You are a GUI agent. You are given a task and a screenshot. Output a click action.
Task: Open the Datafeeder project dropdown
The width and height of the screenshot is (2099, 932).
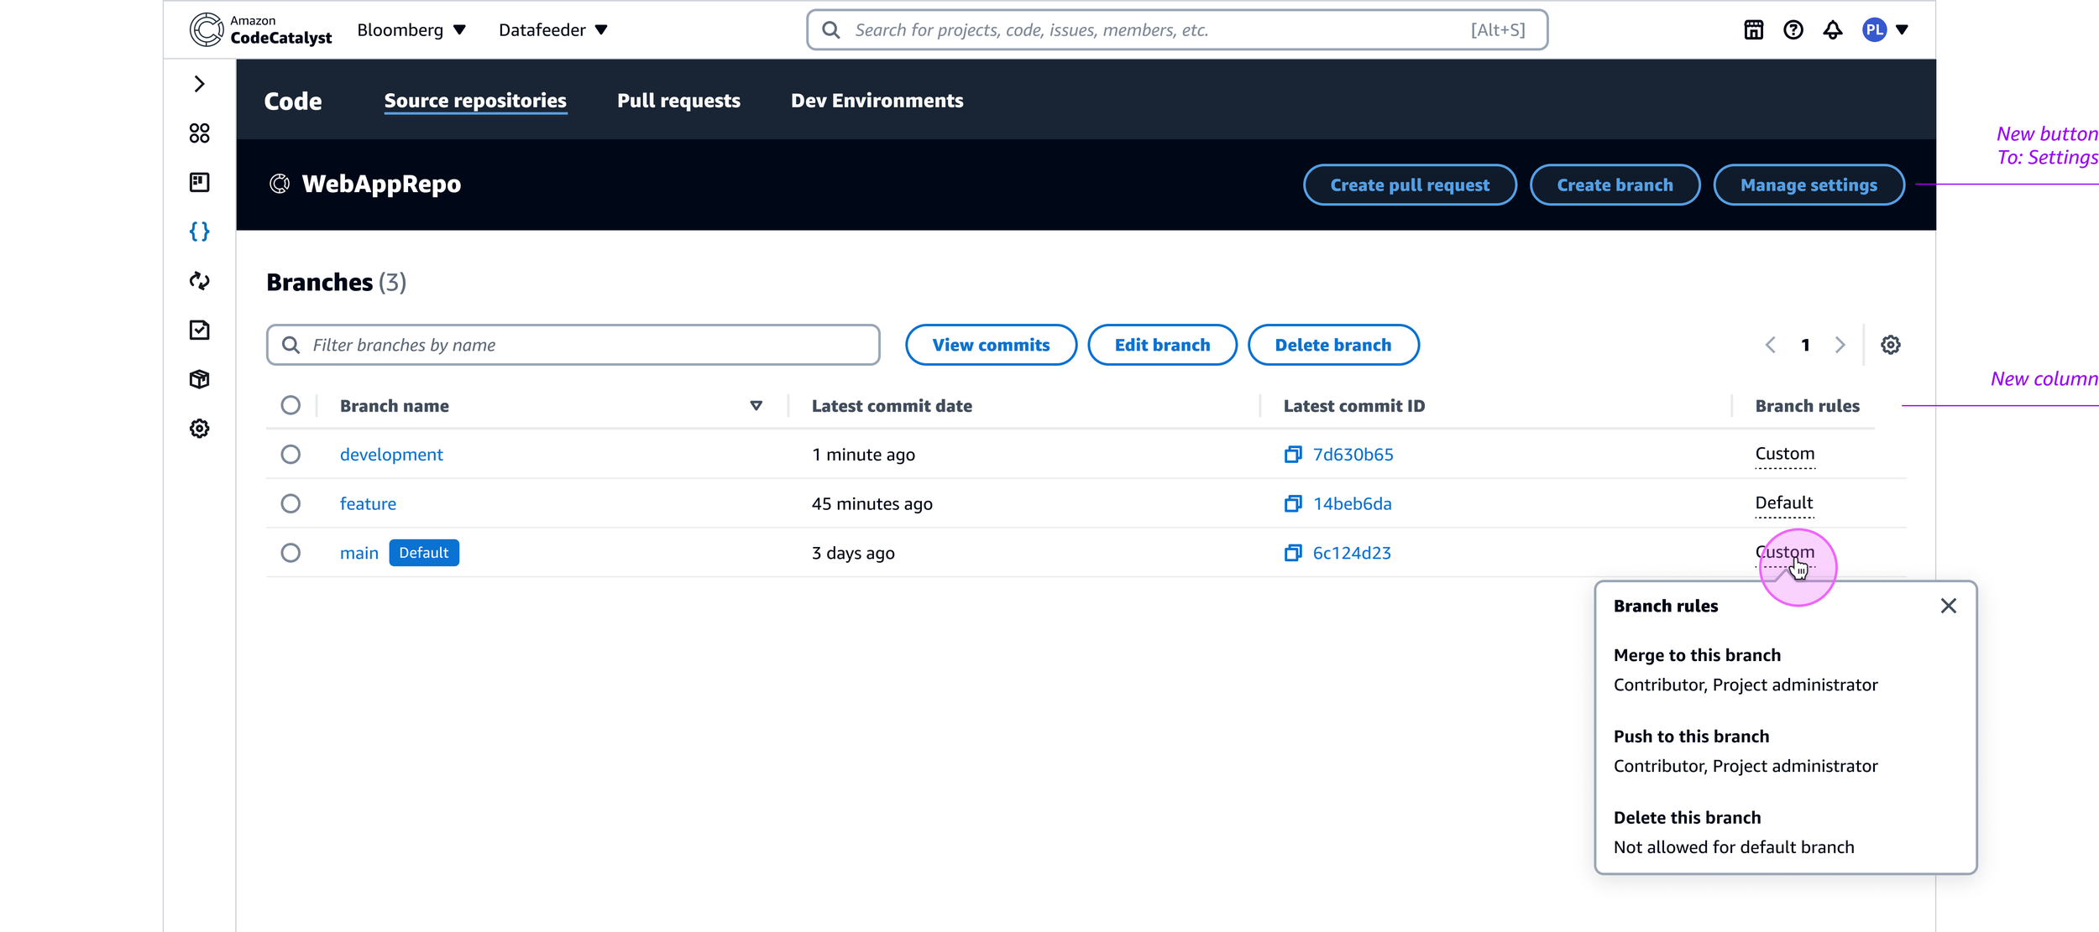click(x=552, y=30)
